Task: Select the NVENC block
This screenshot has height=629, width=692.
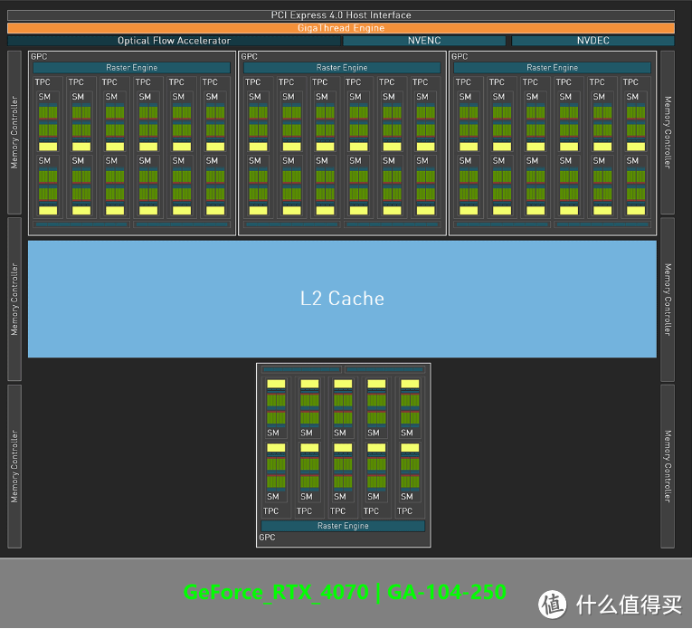Action: pyautogui.click(x=424, y=41)
